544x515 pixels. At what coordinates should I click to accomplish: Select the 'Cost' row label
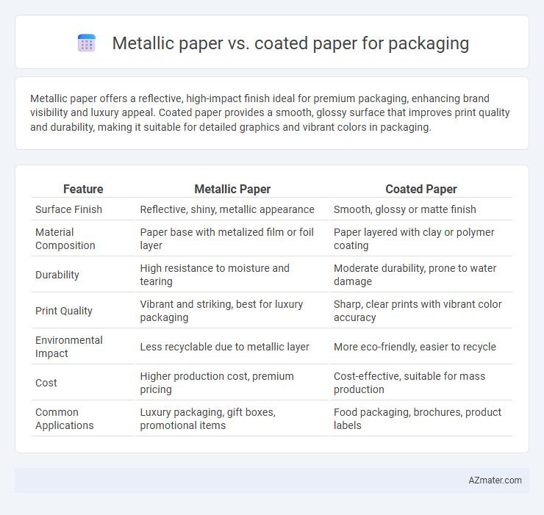click(x=46, y=383)
